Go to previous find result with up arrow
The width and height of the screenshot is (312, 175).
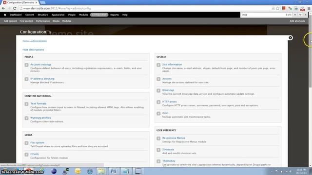[x=295, y=15]
